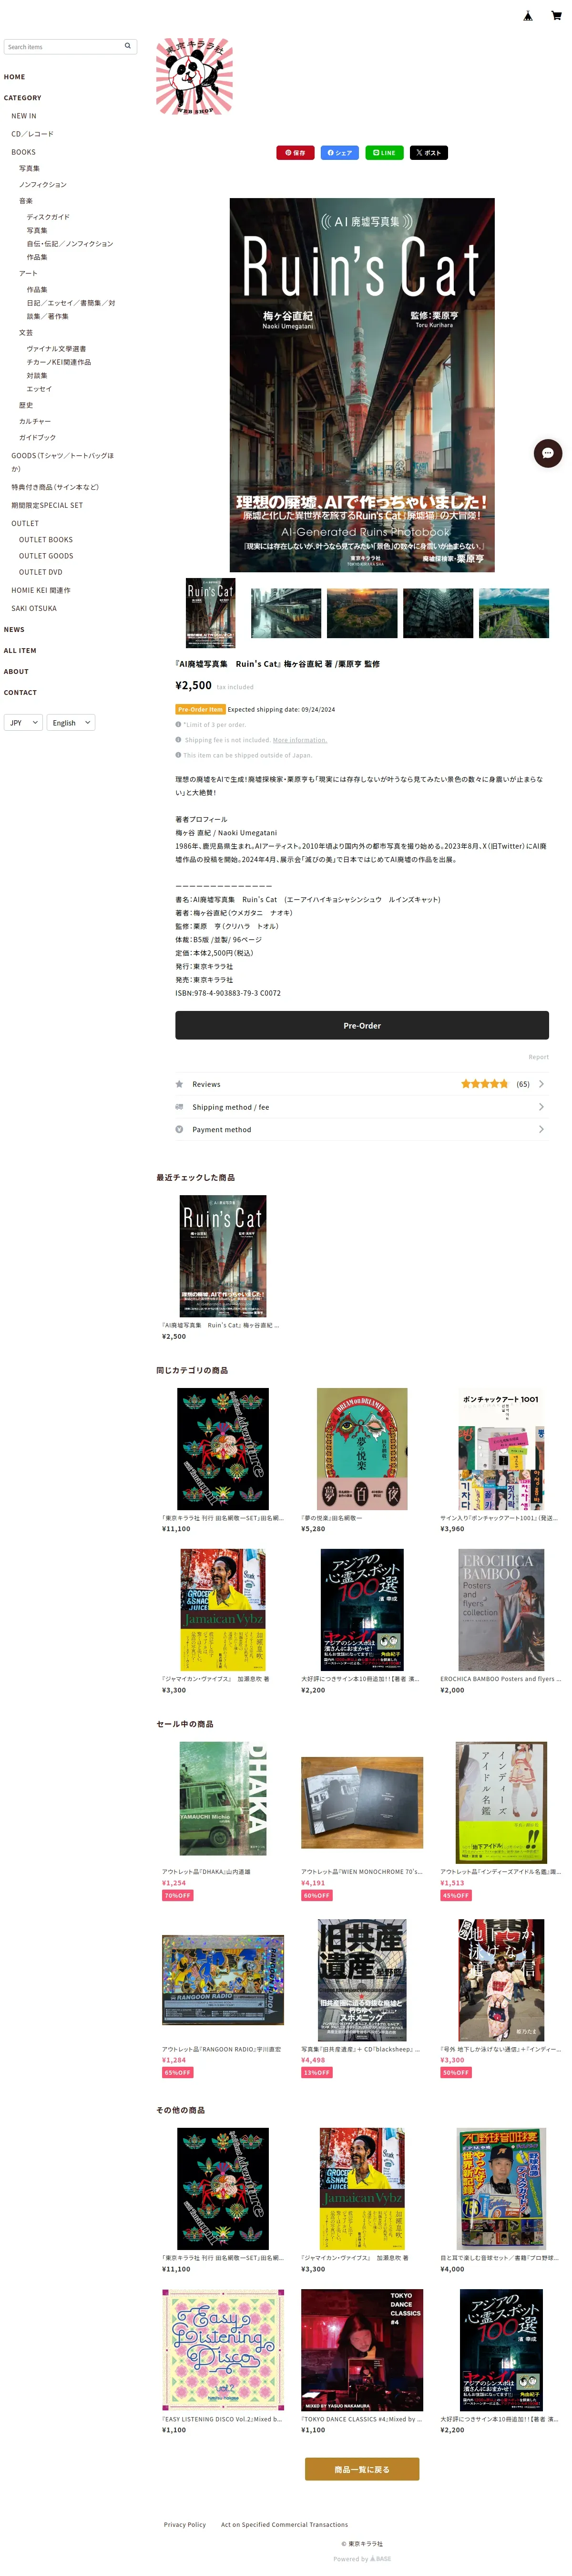The width and height of the screenshot is (572, 2576).
Task: Share on Pinterest with 保存 button
Action: click(x=296, y=153)
